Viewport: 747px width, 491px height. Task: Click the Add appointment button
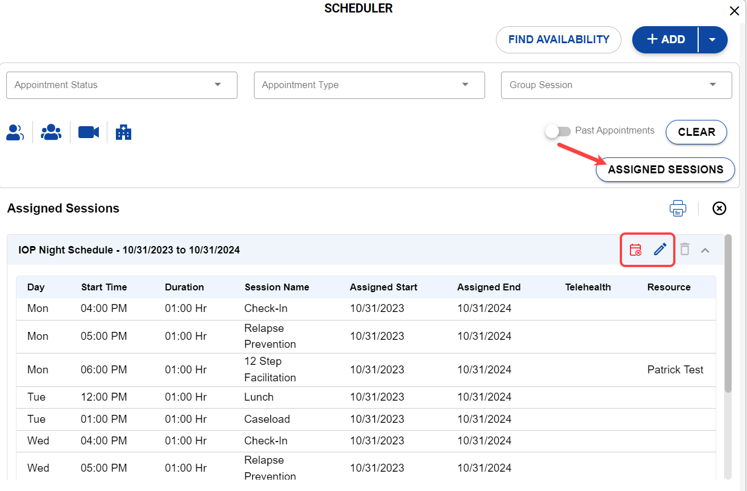click(x=666, y=40)
